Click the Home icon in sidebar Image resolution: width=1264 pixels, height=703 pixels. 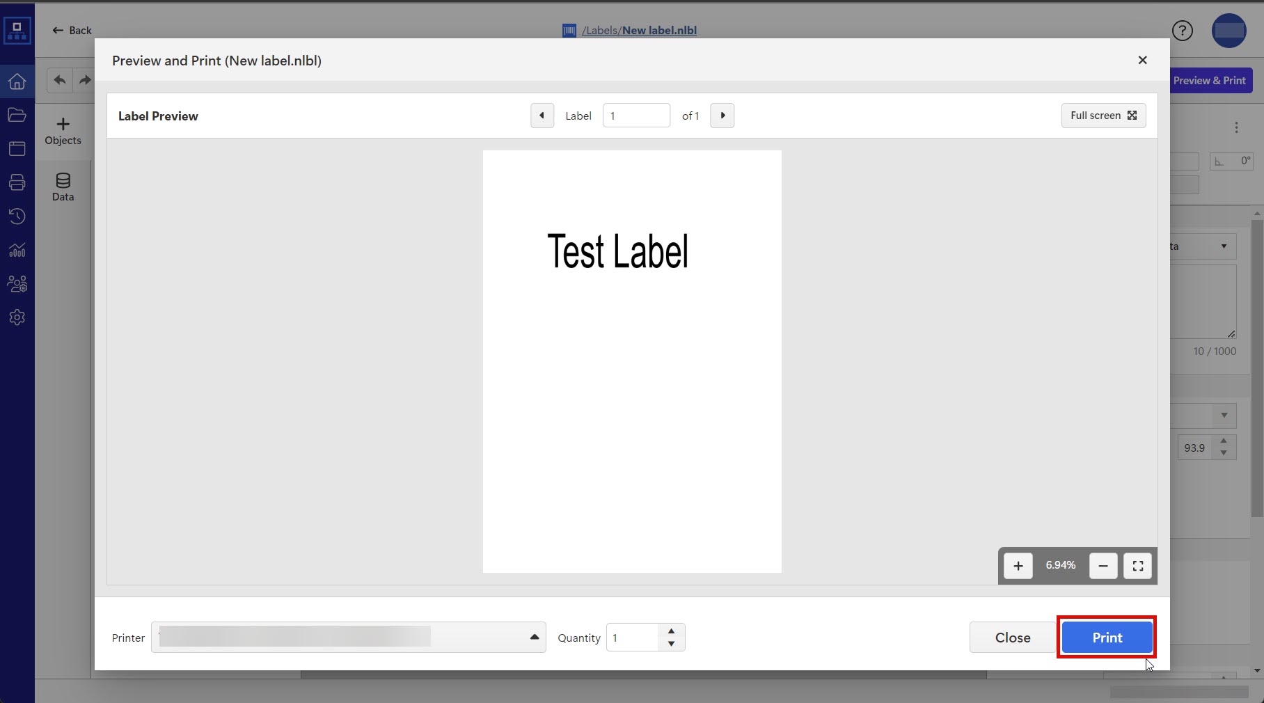tap(17, 81)
